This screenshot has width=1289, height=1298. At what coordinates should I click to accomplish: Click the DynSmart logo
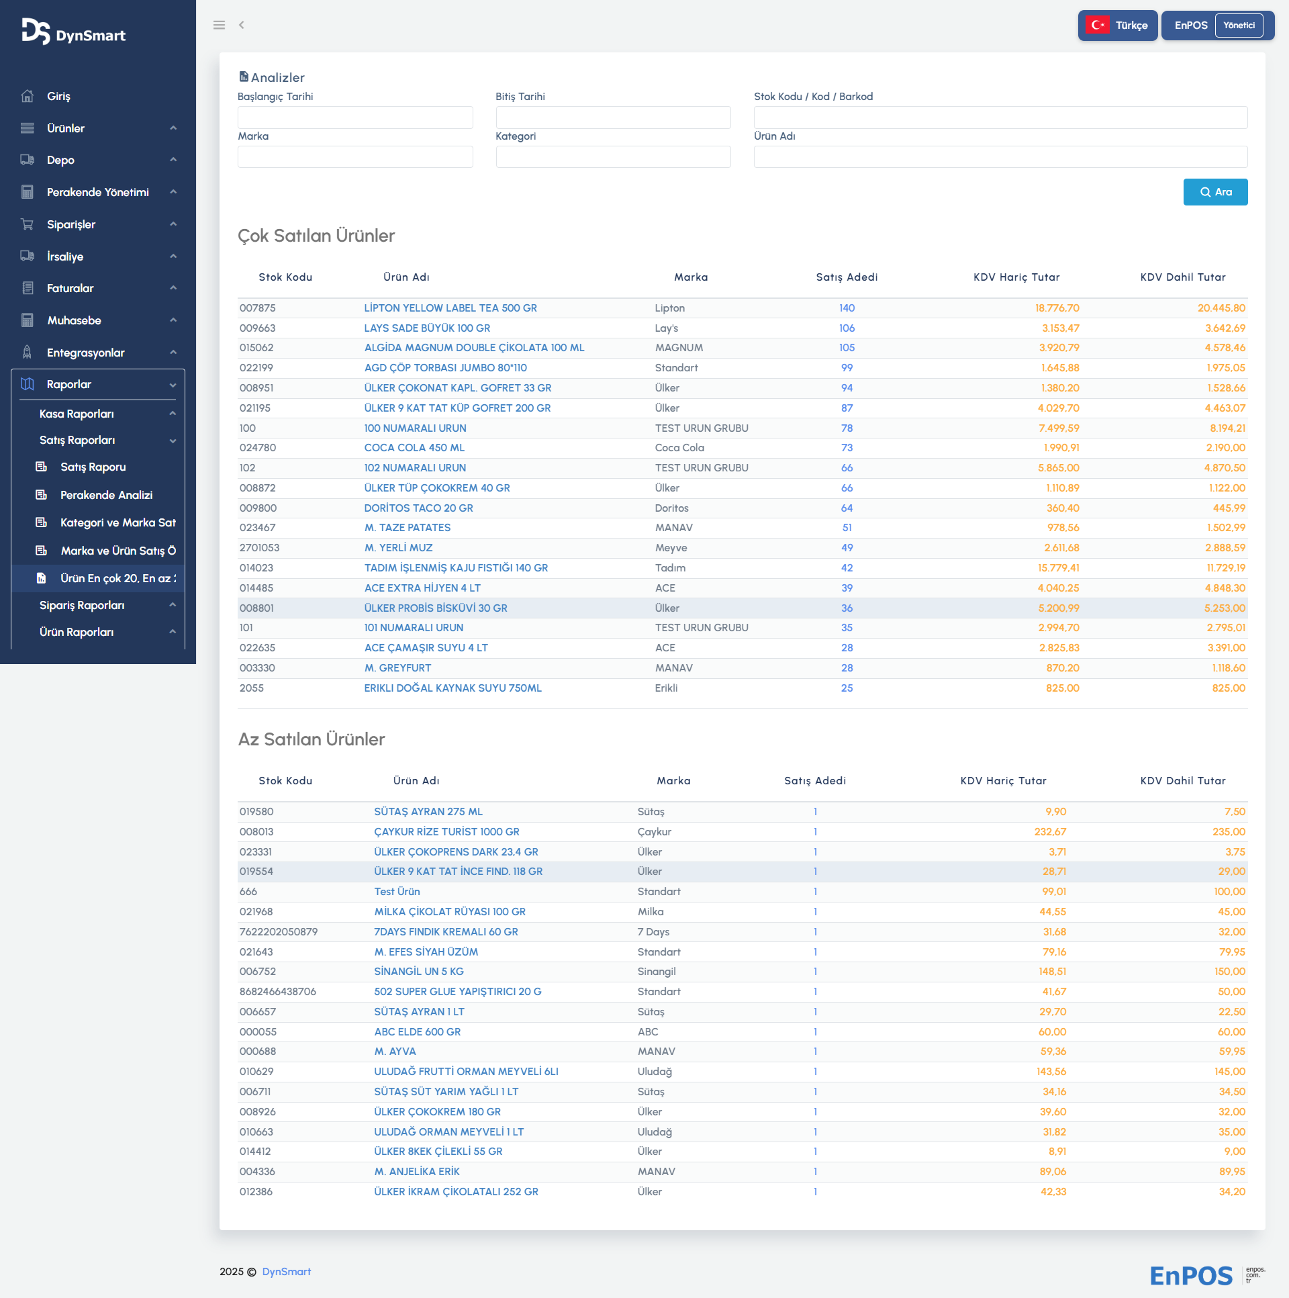click(74, 32)
